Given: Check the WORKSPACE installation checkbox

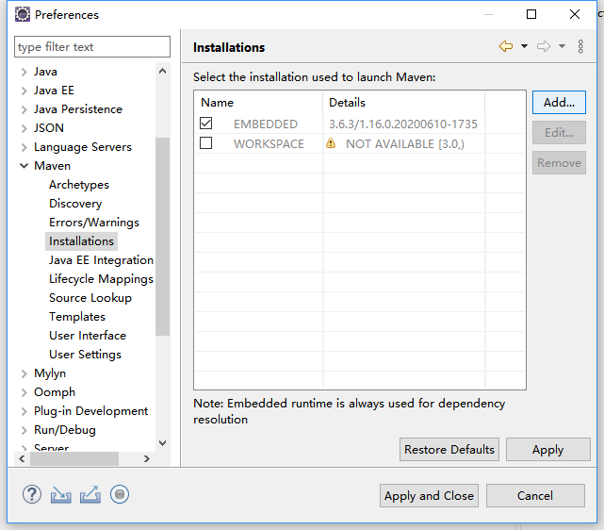Looking at the screenshot, I should pyautogui.click(x=206, y=143).
